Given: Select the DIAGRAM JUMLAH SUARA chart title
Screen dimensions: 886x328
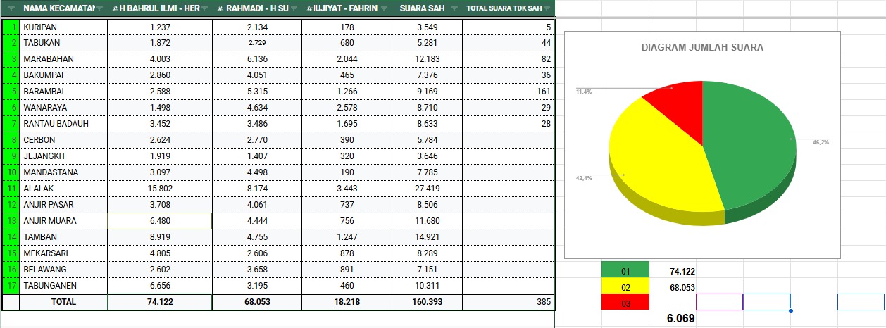Looking at the screenshot, I should (x=702, y=48).
